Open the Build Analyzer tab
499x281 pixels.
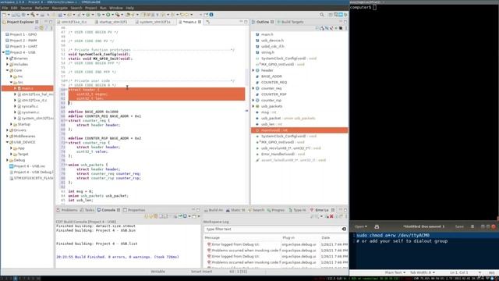pos(214,210)
